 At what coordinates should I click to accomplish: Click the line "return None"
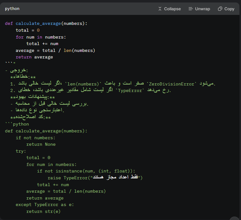coord(41,144)
